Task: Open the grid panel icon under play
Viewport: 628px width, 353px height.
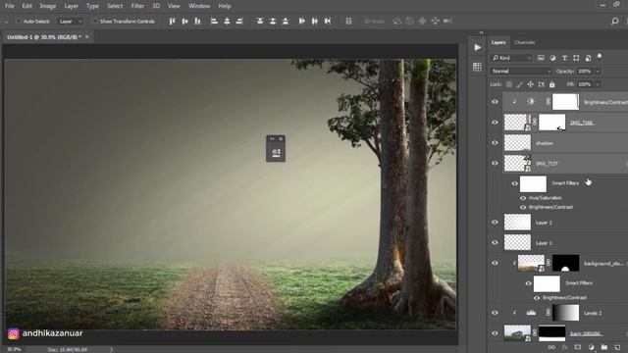Action: pyautogui.click(x=477, y=67)
